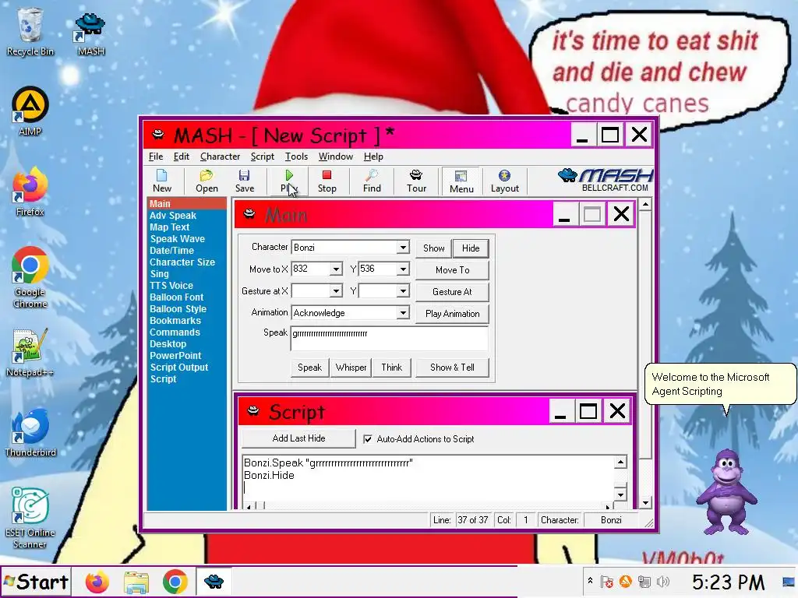The height and width of the screenshot is (598, 798).
Task: Click script editor scroll down arrow
Action: pos(620,494)
